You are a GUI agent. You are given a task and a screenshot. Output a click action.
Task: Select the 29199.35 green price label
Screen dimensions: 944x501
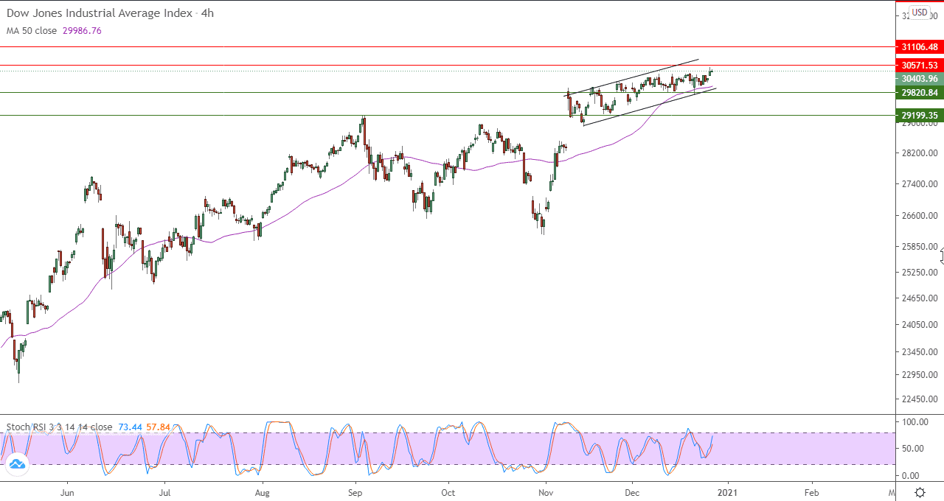click(x=919, y=116)
